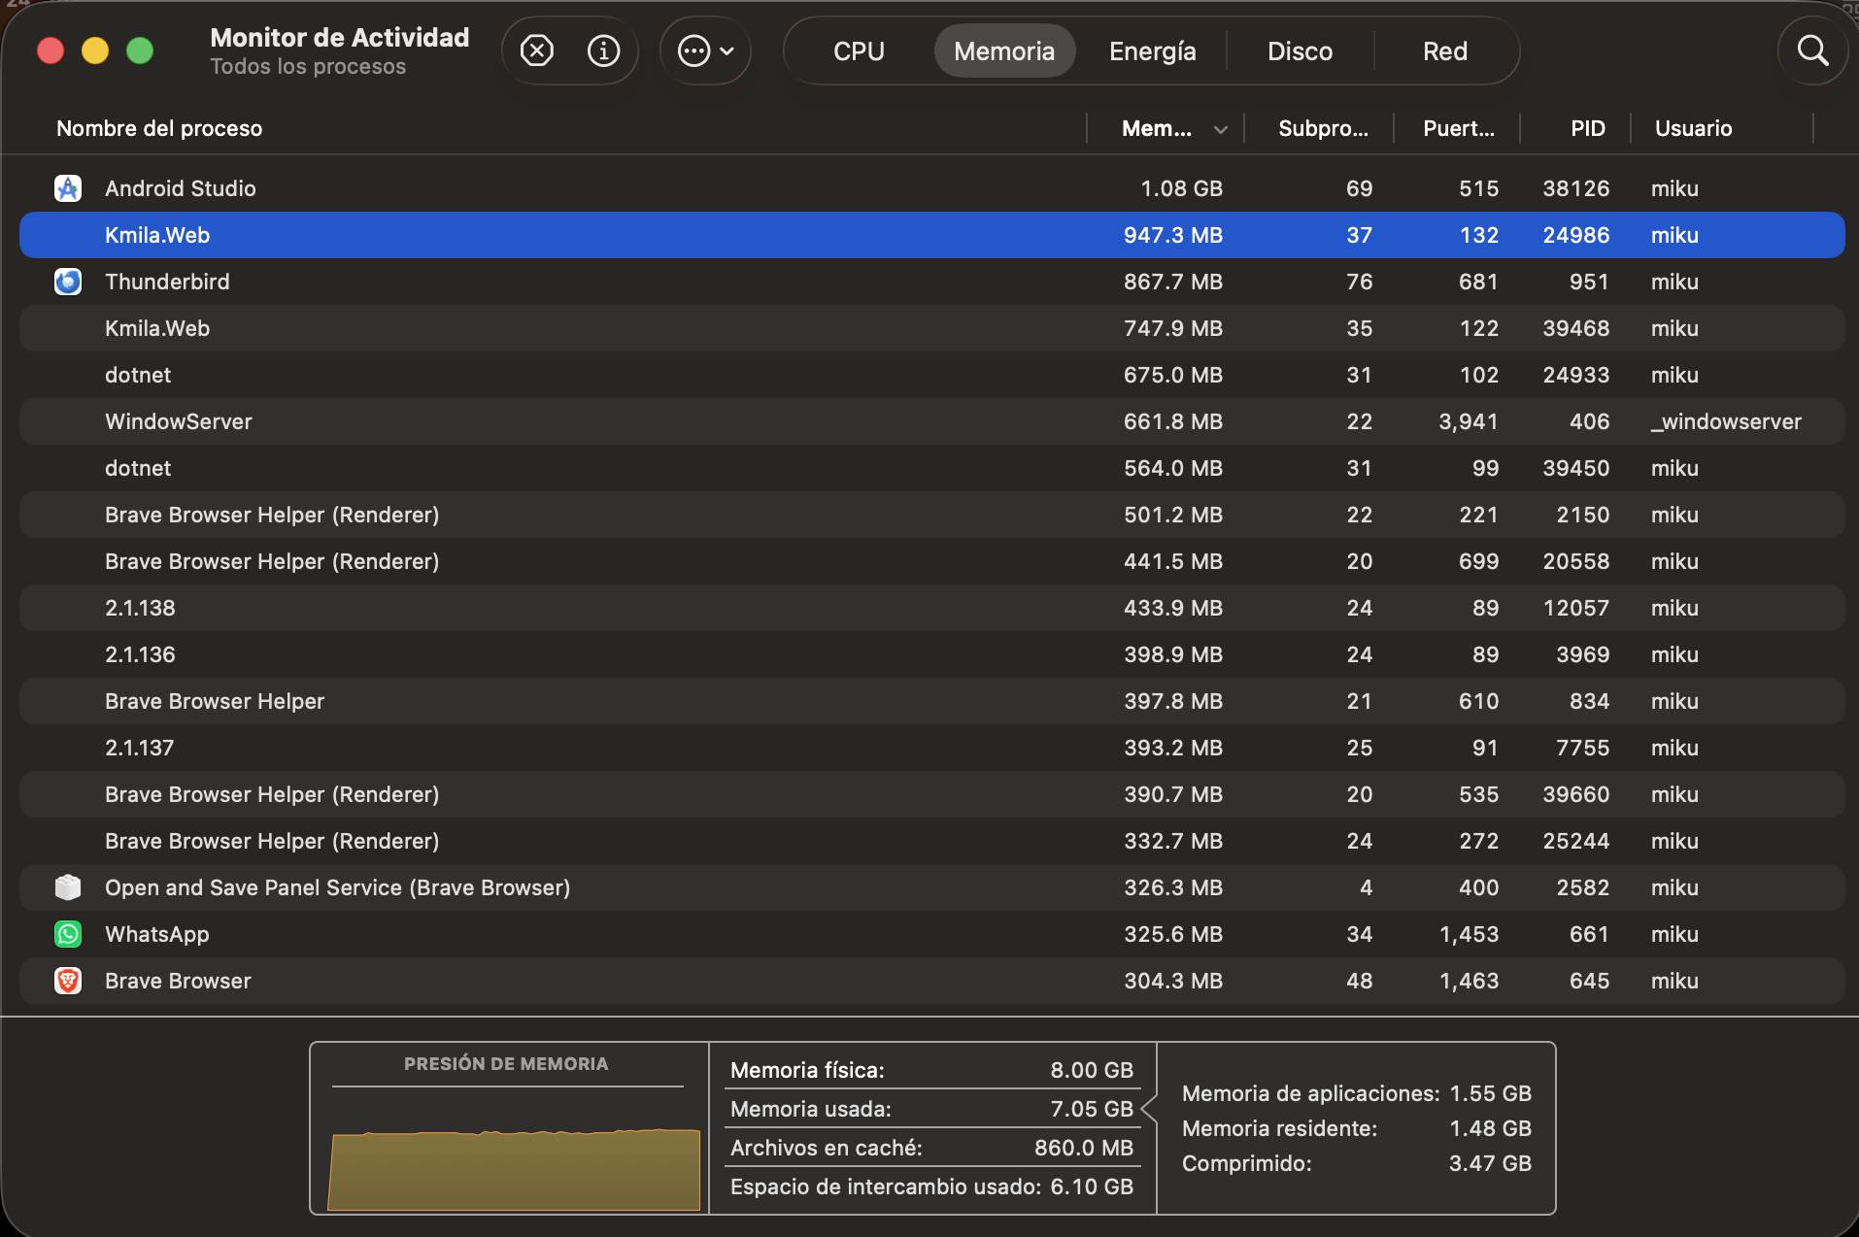The image size is (1859, 1237).
Task: Click the Memoria residente 1.48 GB entry
Action: click(x=1356, y=1128)
